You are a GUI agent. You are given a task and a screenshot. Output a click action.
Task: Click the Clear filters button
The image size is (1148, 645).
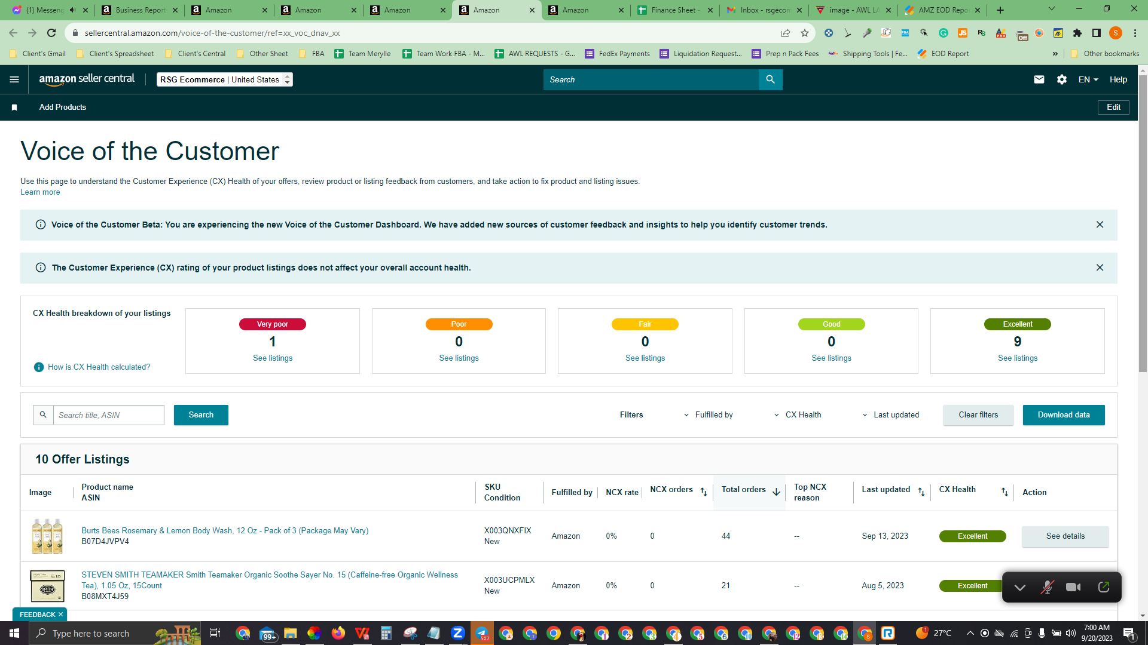tap(978, 415)
